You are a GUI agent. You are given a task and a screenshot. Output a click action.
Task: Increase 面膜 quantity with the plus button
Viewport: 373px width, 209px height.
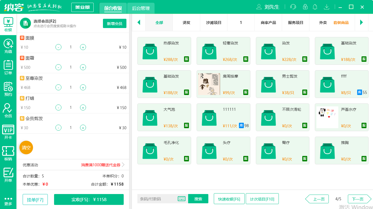[83, 47]
